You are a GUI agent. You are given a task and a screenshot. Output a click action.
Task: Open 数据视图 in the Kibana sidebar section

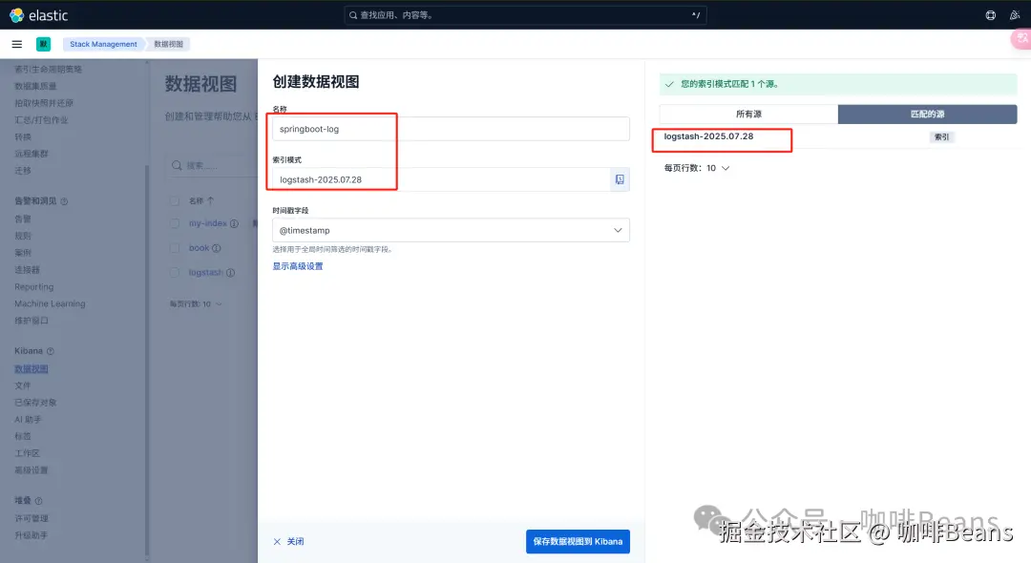pyautogui.click(x=32, y=368)
